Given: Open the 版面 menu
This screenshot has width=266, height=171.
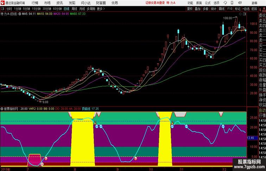Looking at the screenshot, I should click(x=199, y=3).
